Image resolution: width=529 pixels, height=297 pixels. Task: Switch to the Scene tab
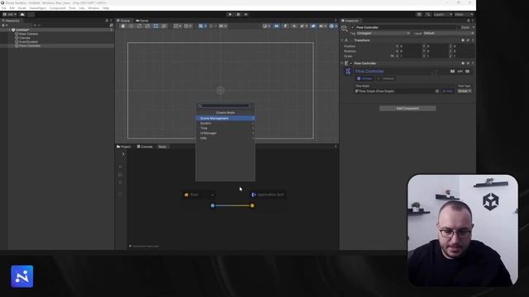coord(123,21)
